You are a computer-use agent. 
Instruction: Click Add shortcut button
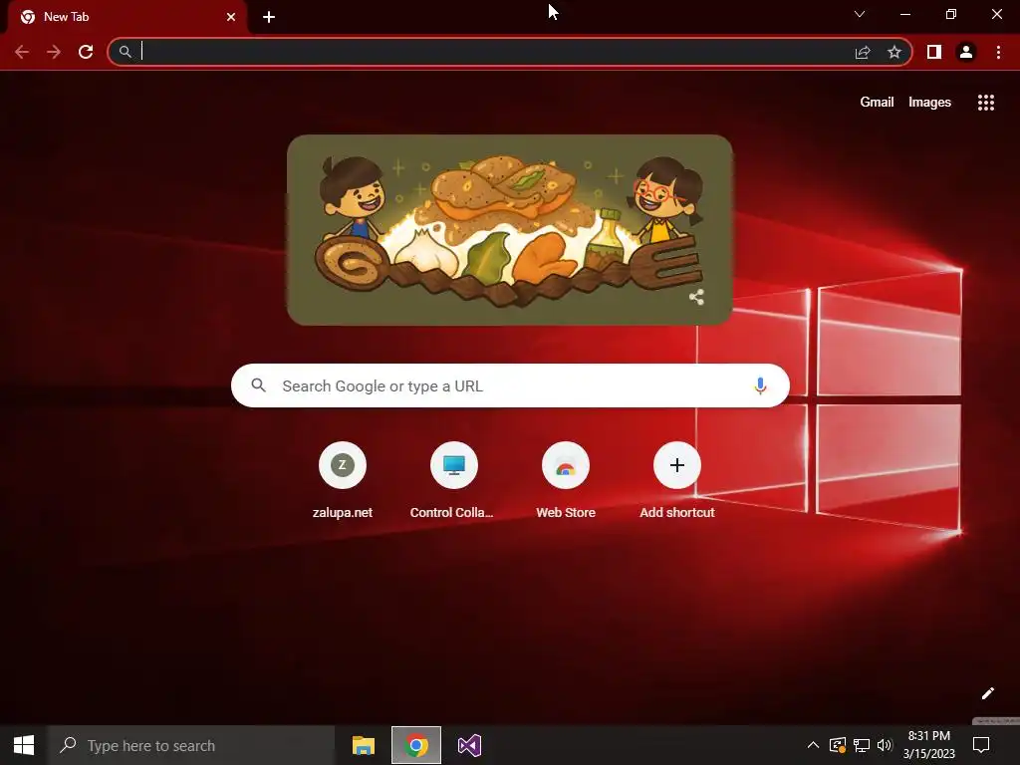(x=677, y=480)
